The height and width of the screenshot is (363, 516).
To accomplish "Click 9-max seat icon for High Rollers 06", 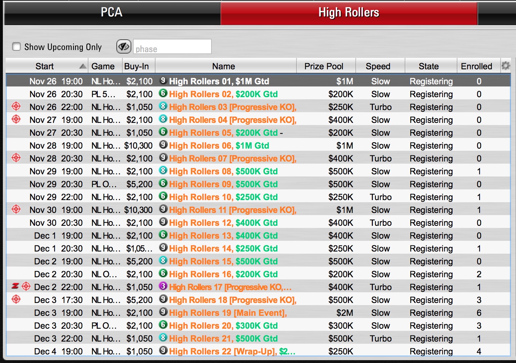I will pyautogui.click(x=163, y=145).
